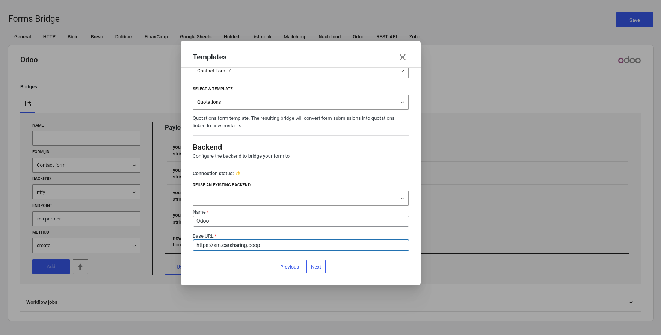This screenshot has width=661, height=335.
Task: Click the add new bridge icon tab
Action: point(28,104)
